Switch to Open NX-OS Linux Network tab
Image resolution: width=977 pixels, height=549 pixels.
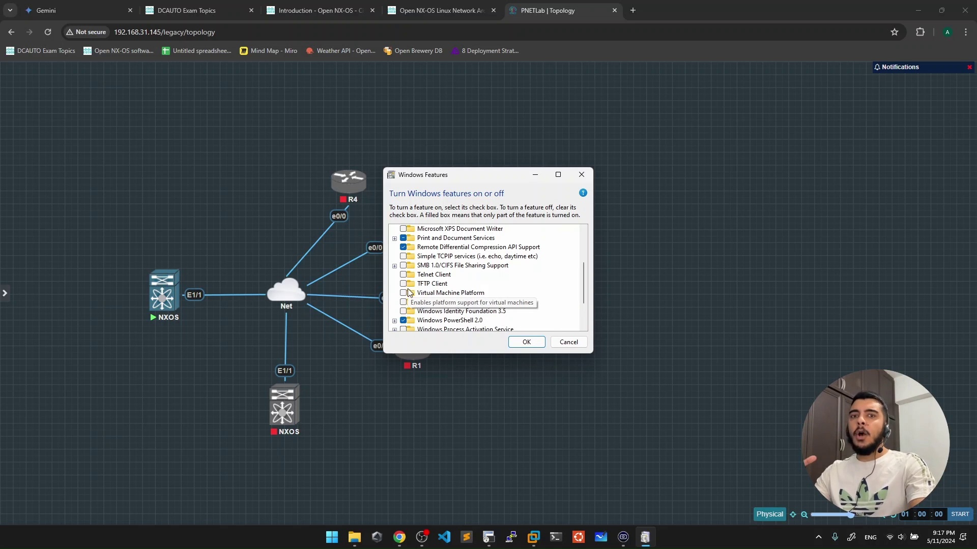[442, 10]
